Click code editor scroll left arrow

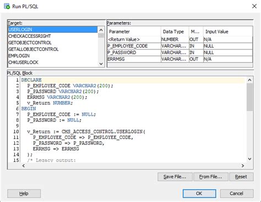(x=24, y=166)
